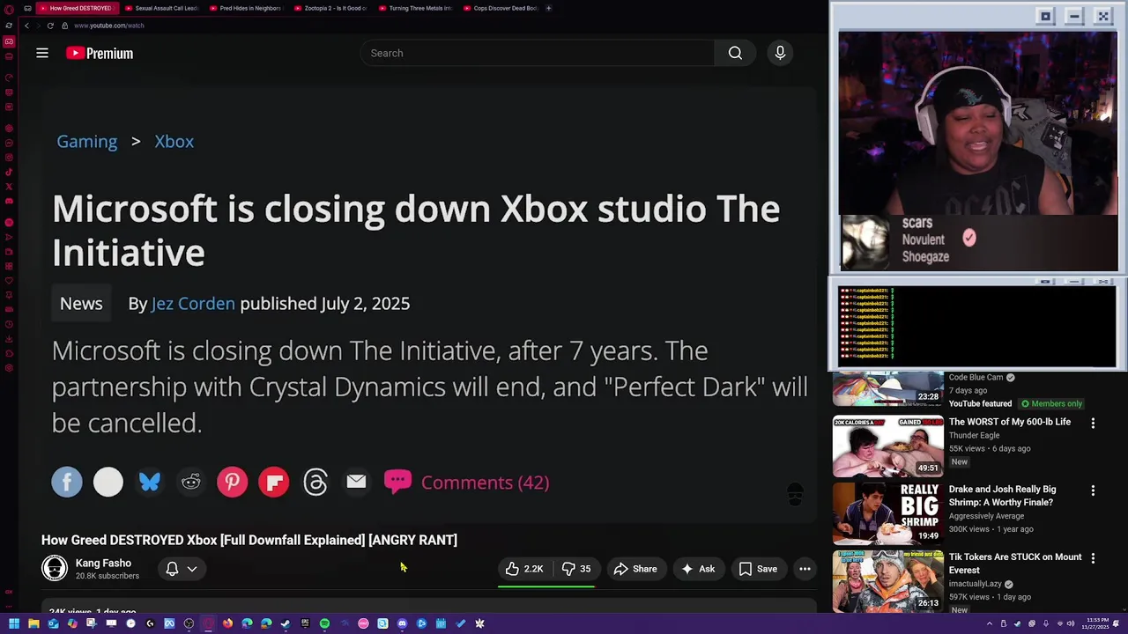Image resolution: width=1128 pixels, height=634 pixels.
Task: Like the video with 2.2K likes
Action: click(x=524, y=569)
